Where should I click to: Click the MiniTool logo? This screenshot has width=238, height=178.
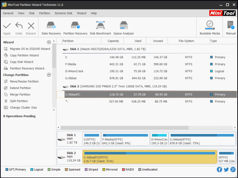coord(222,13)
